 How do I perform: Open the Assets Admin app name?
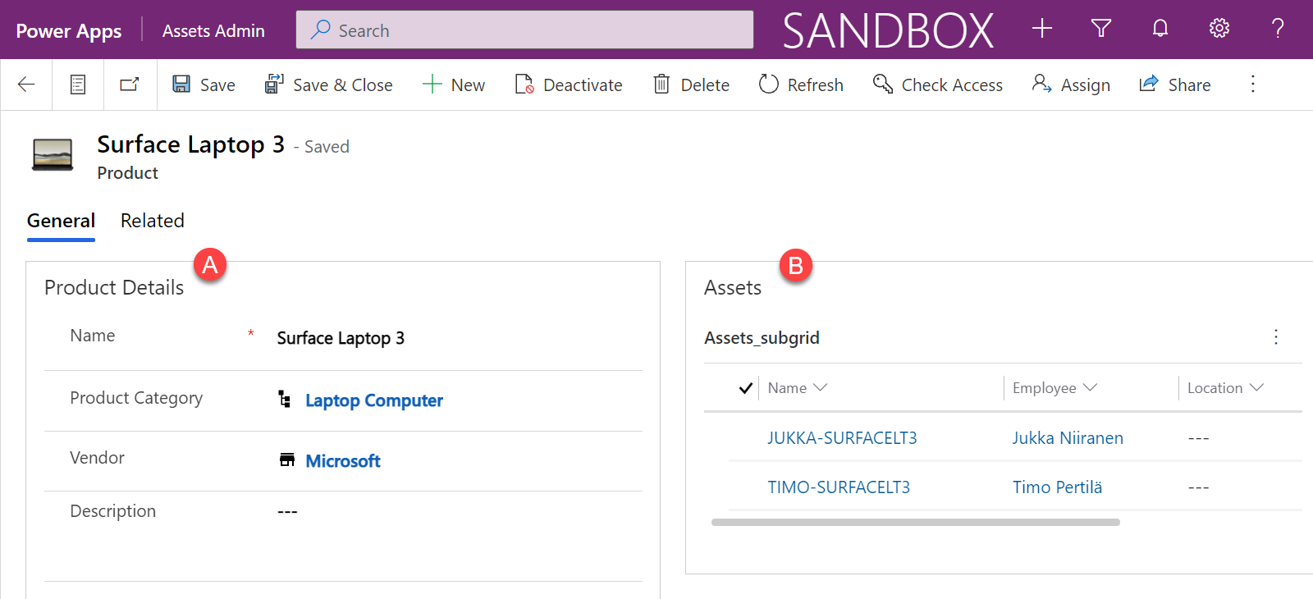tap(213, 31)
